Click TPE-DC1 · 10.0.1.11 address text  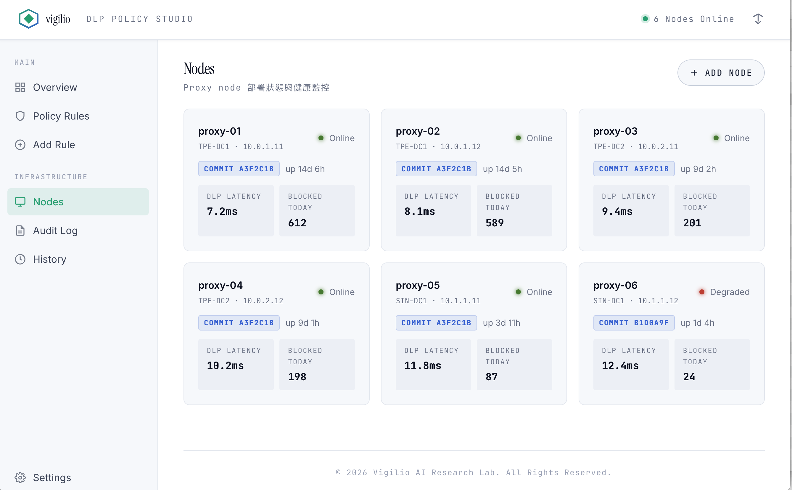pos(241,147)
